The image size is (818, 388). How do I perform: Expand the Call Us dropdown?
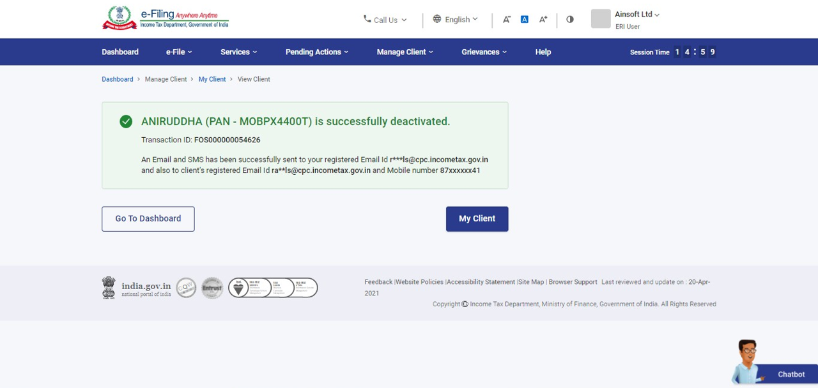pyautogui.click(x=385, y=20)
